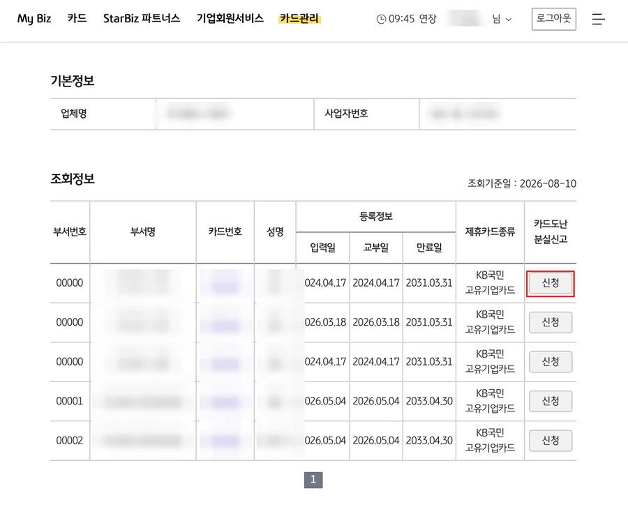Click 신청 for row dated 2026.03.18
This screenshot has width=628, height=507.
pyautogui.click(x=551, y=322)
